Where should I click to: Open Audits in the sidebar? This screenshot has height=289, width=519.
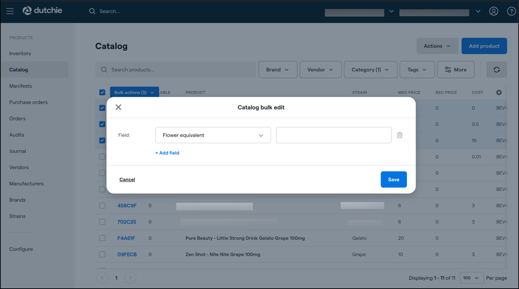(x=17, y=135)
